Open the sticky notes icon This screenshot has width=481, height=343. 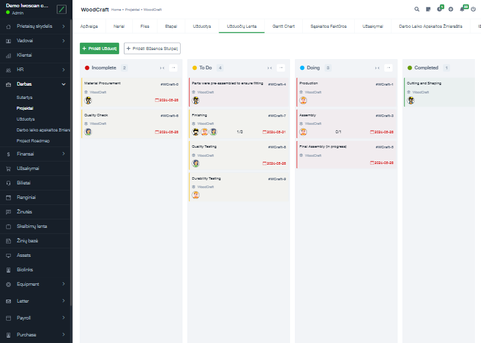click(428, 10)
